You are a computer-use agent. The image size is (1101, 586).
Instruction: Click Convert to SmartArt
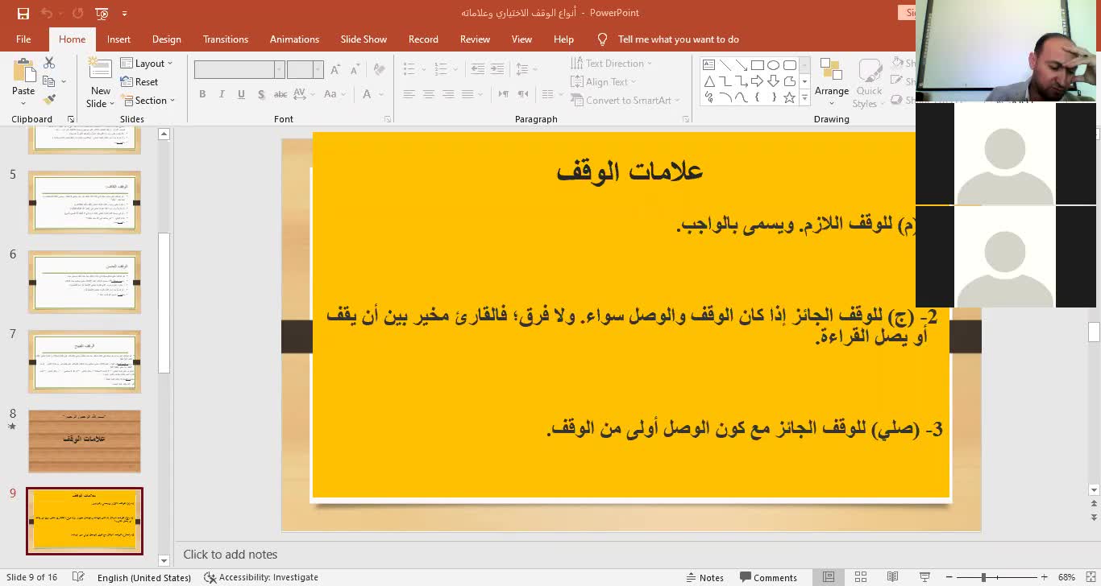(x=625, y=100)
